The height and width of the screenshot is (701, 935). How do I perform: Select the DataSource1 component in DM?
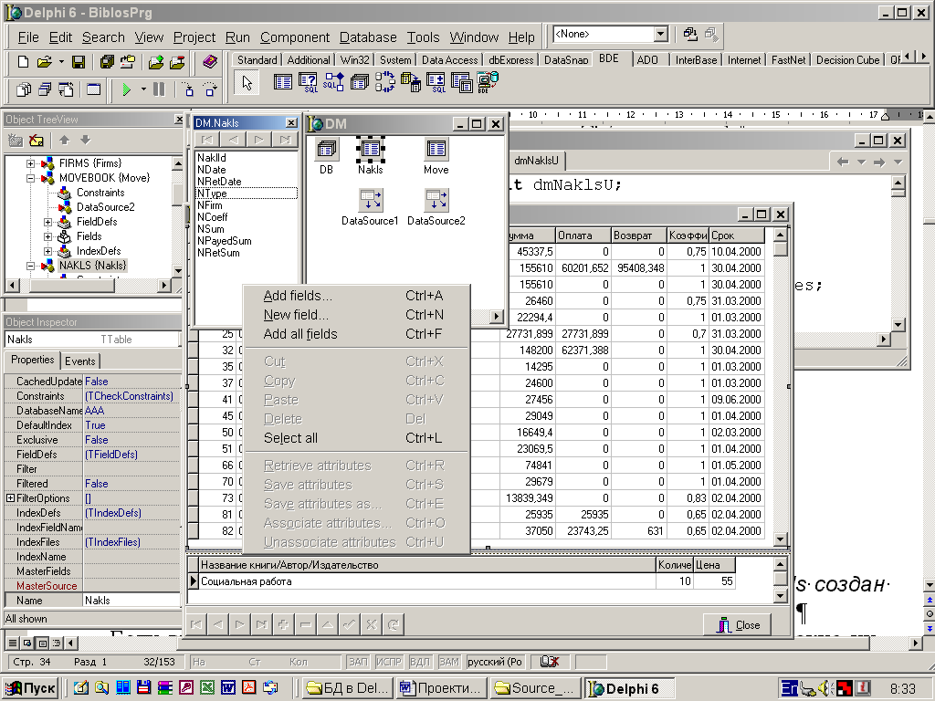tap(371, 200)
